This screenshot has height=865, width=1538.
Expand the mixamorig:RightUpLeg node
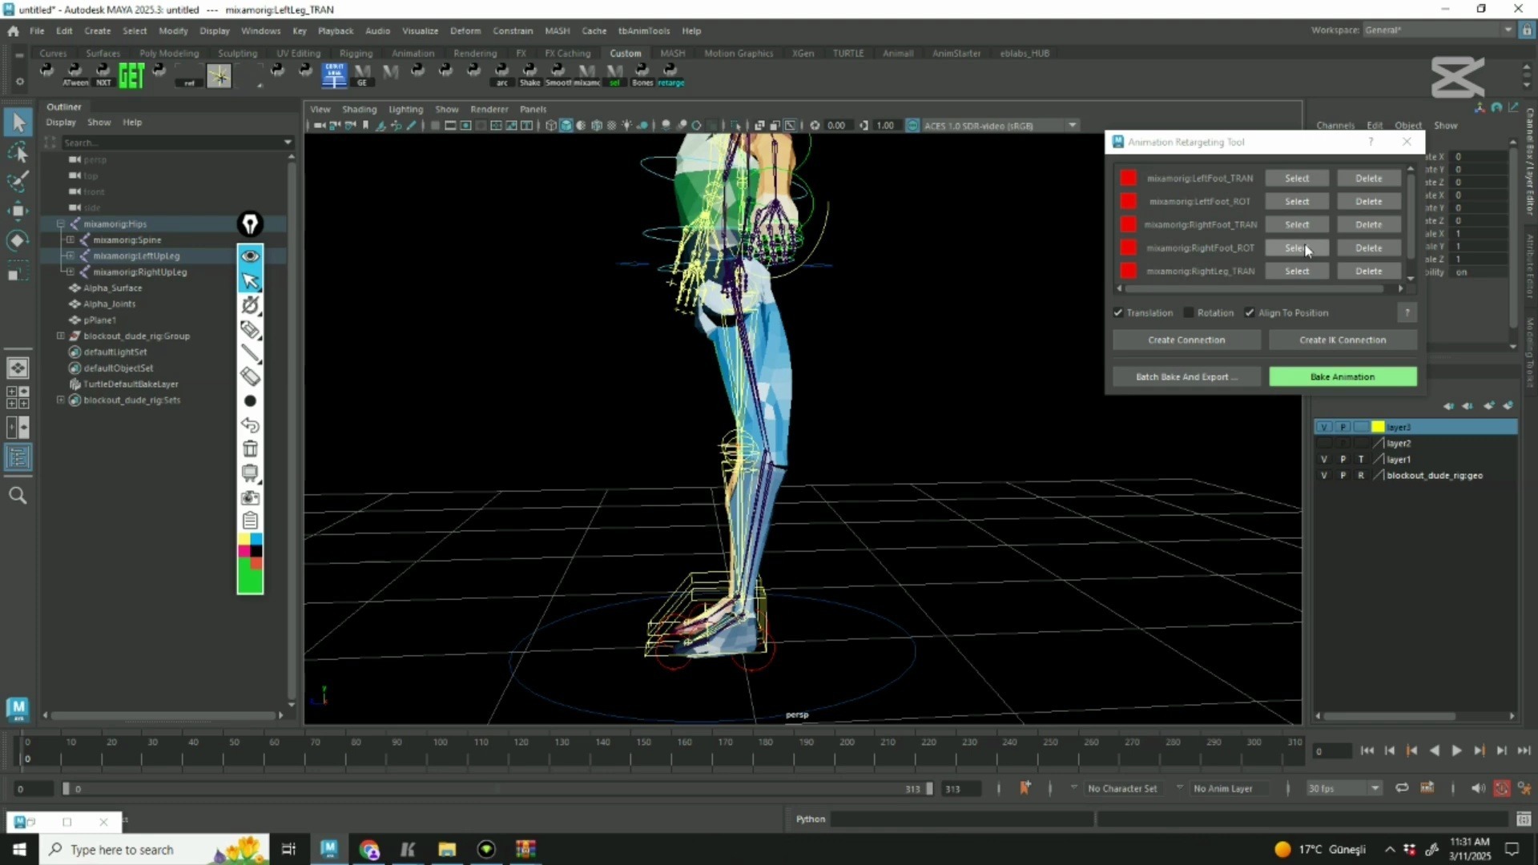click(x=70, y=272)
